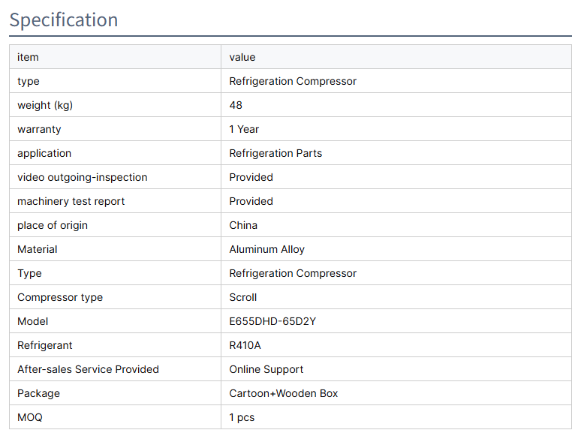Click the "Aluminum Alloy" material value
The image size is (584, 436).
pyautogui.click(x=266, y=249)
